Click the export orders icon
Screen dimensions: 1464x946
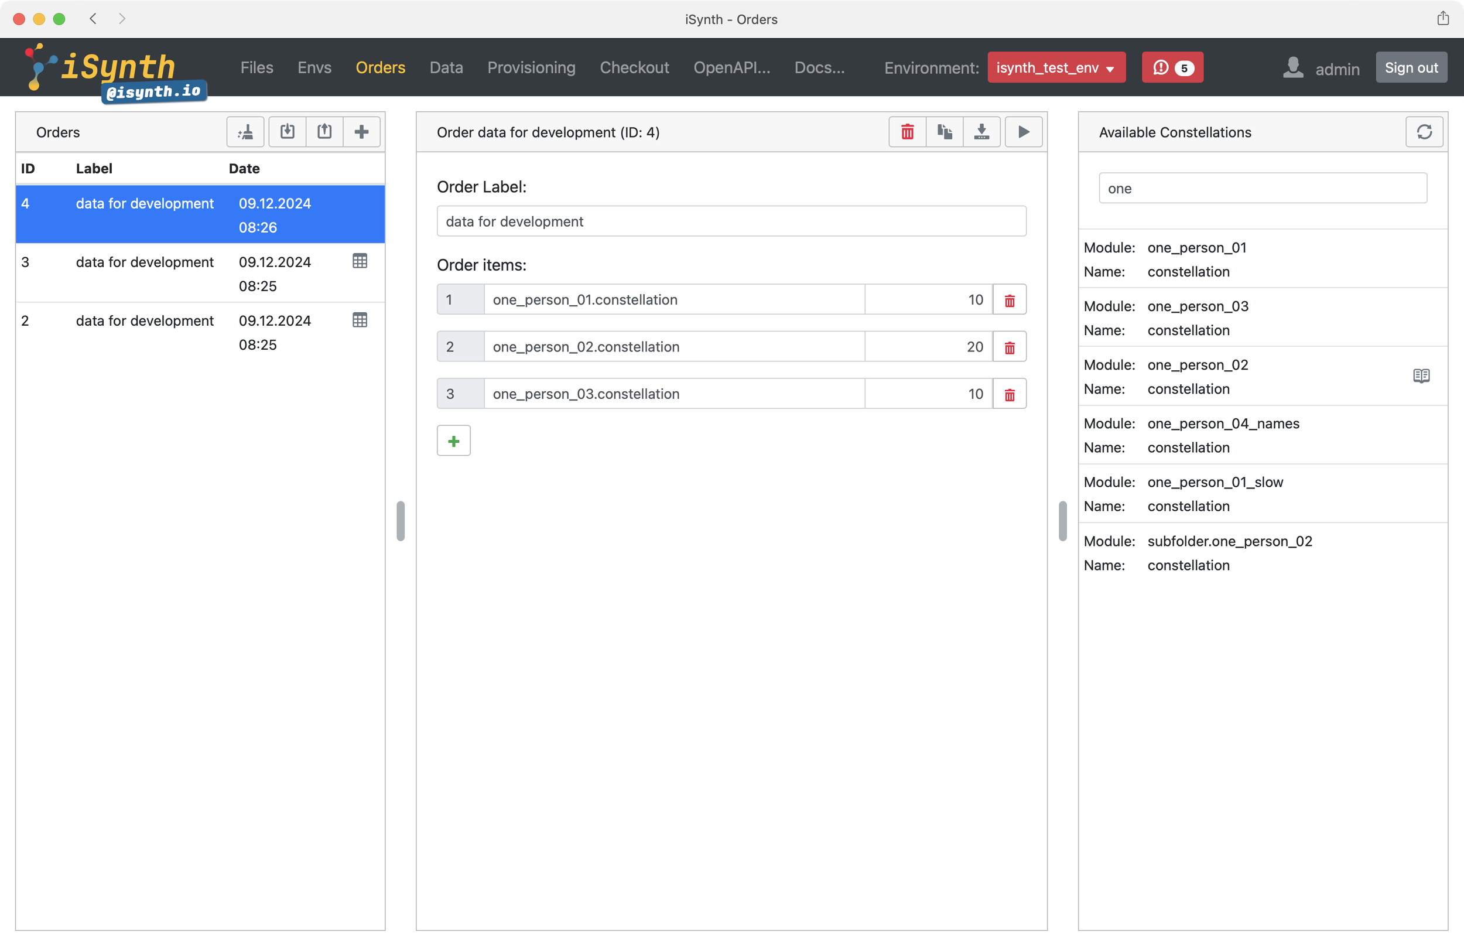click(x=324, y=131)
